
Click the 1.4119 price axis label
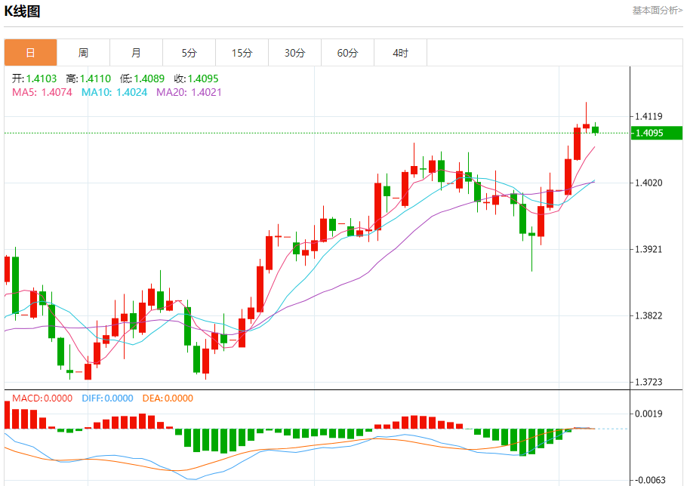click(x=649, y=116)
